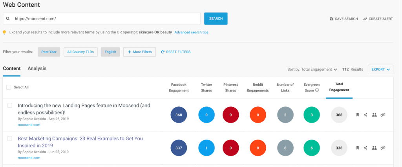Sort by Reddit Engagements column
Screen dimensions: 402x167
coord(258,88)
